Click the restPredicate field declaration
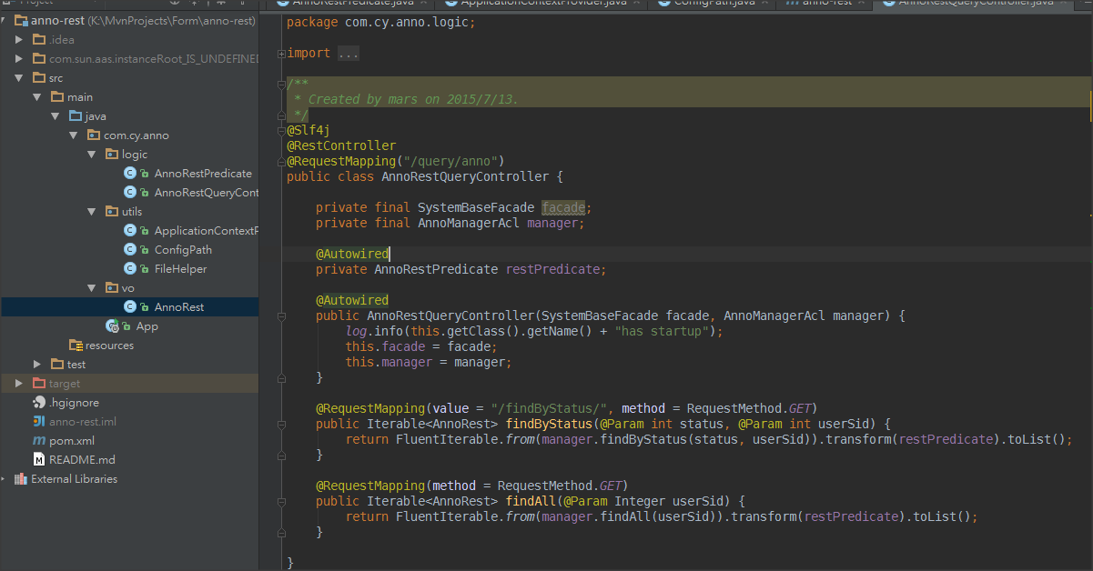The image size is (1093, 571). [x=552, y=269]
